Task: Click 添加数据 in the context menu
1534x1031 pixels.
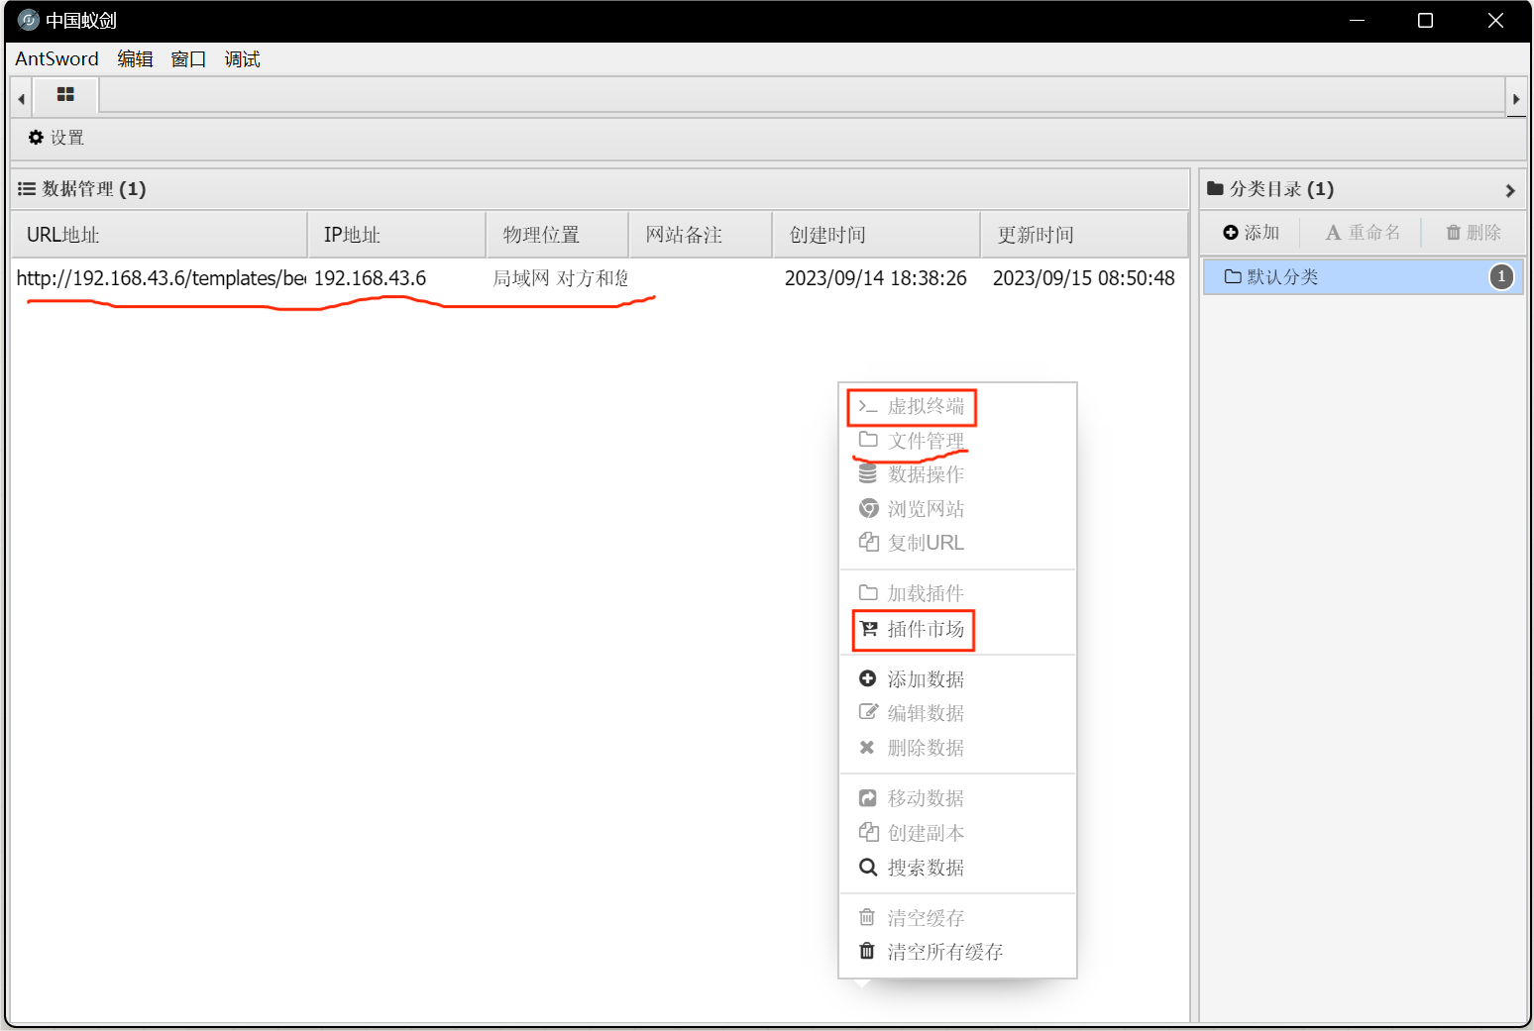Action: pos(957,679)
